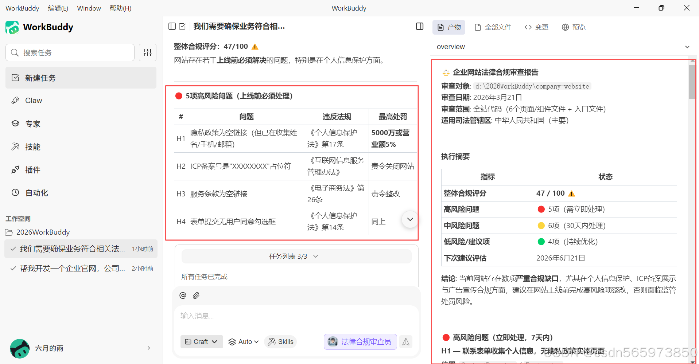Click 所有任务已完成 text
This screenshot has width=699, height=364.
(204, 277)
